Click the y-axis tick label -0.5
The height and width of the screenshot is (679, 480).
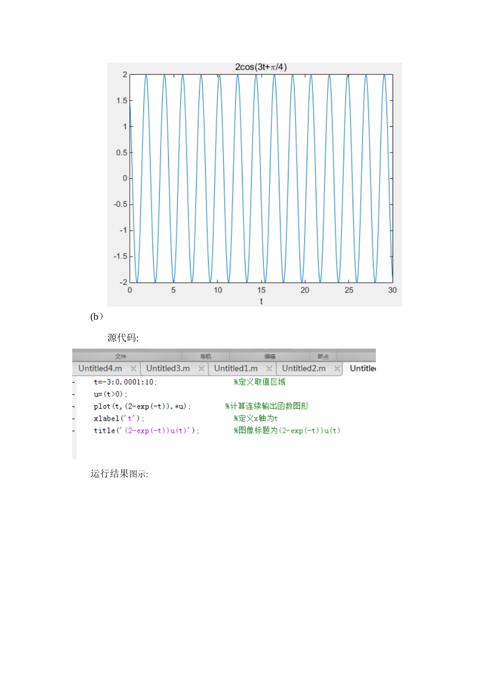pos(120,204)
